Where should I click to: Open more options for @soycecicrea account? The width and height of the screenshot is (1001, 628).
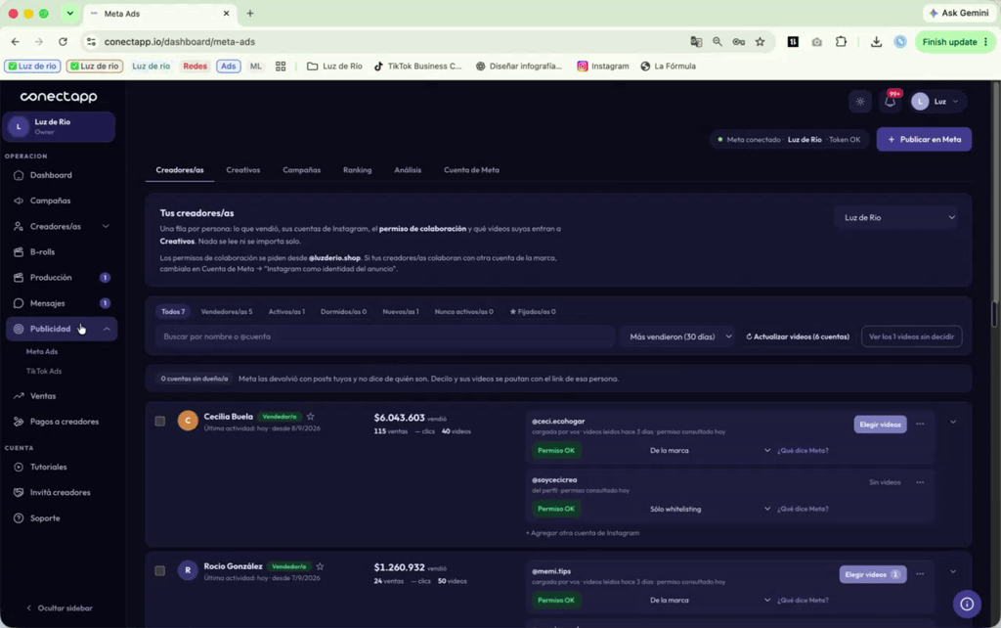click(x=920, y=482)
